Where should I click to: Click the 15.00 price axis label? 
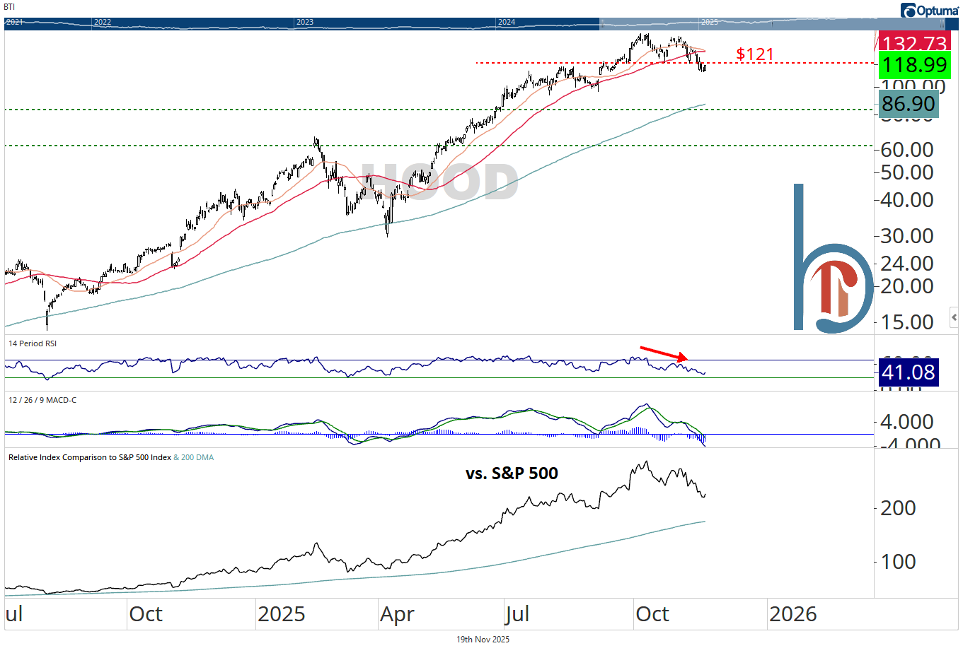click(x=907, y=322)
